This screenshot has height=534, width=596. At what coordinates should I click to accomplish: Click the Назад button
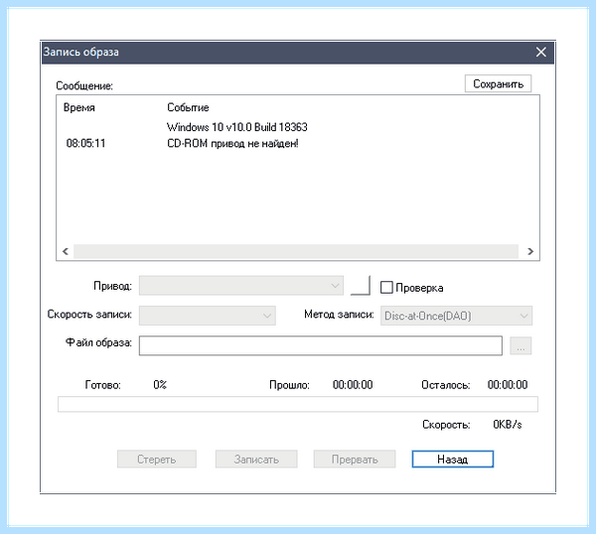pos(452,460)
